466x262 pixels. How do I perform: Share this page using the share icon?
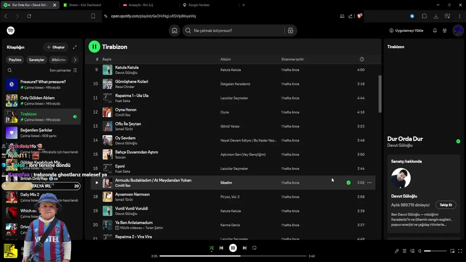point(350,16)
